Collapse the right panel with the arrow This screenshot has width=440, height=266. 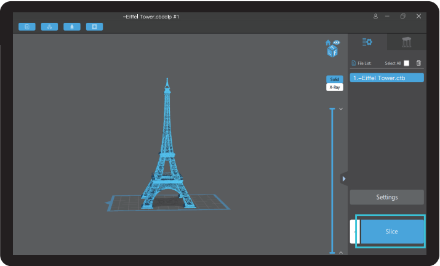pos(344,179)
